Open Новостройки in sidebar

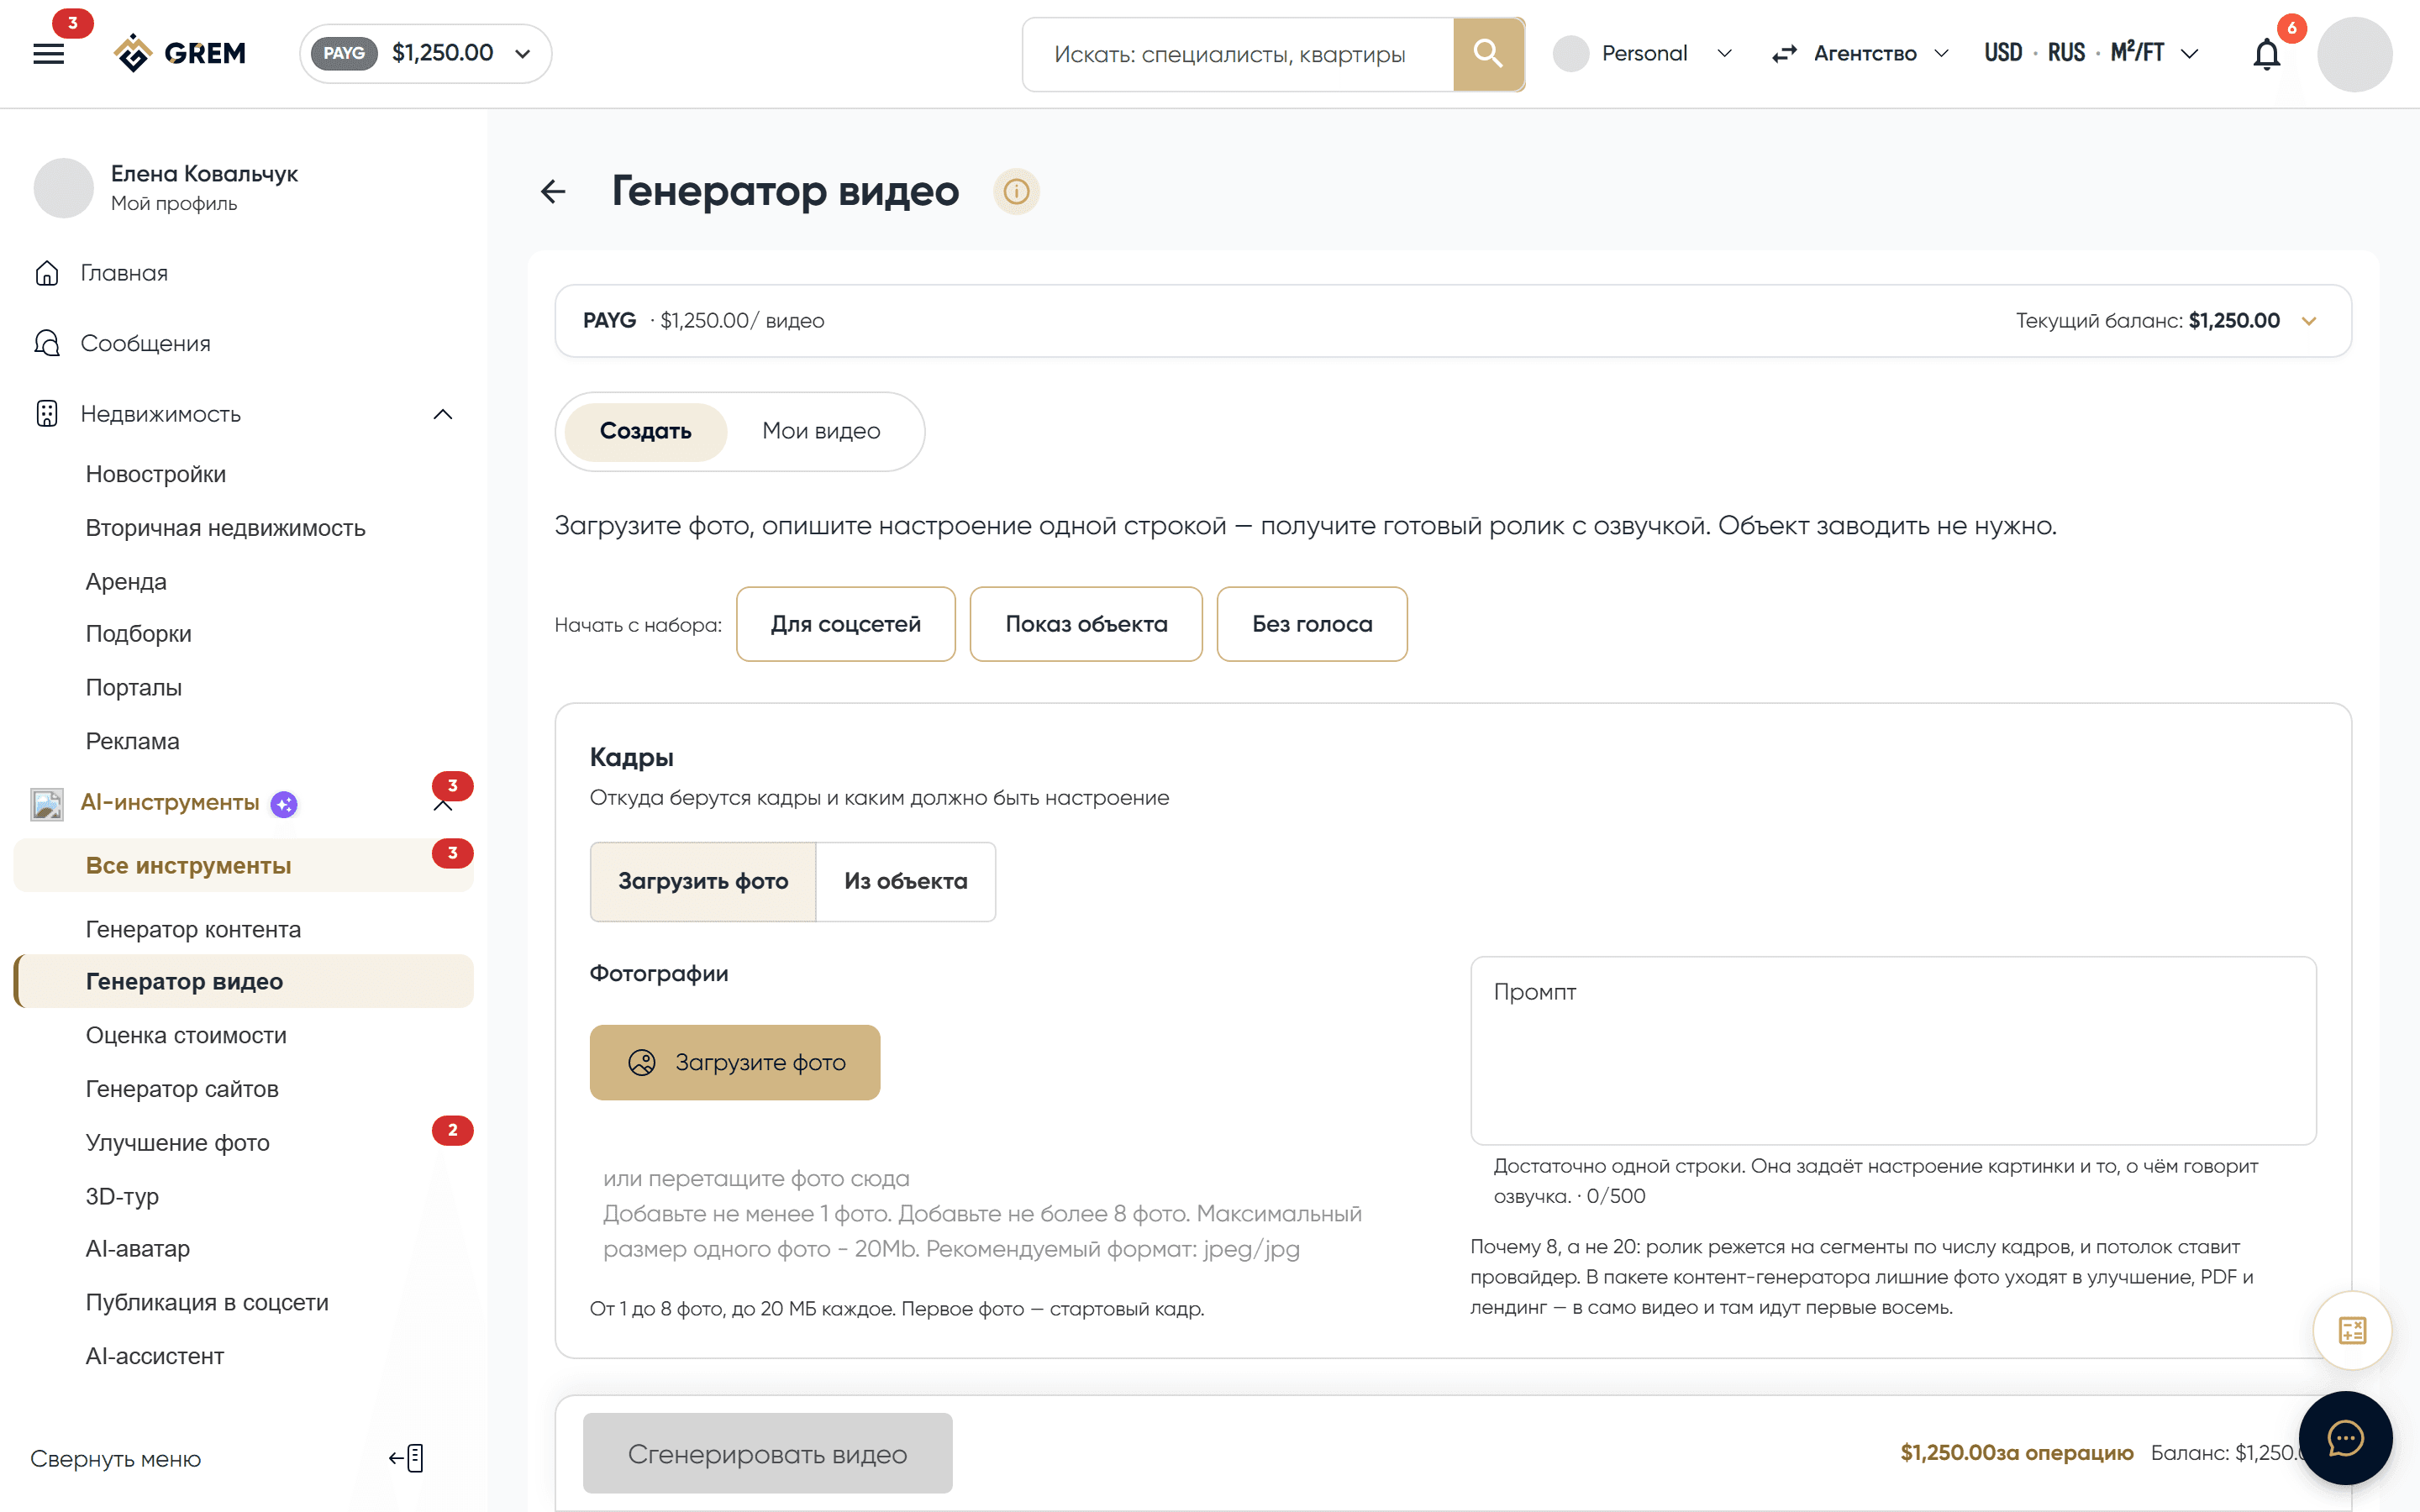[x=156, y=474]
